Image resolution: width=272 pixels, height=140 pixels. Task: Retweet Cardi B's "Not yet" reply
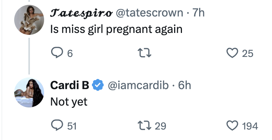click(x=145, y=125)
